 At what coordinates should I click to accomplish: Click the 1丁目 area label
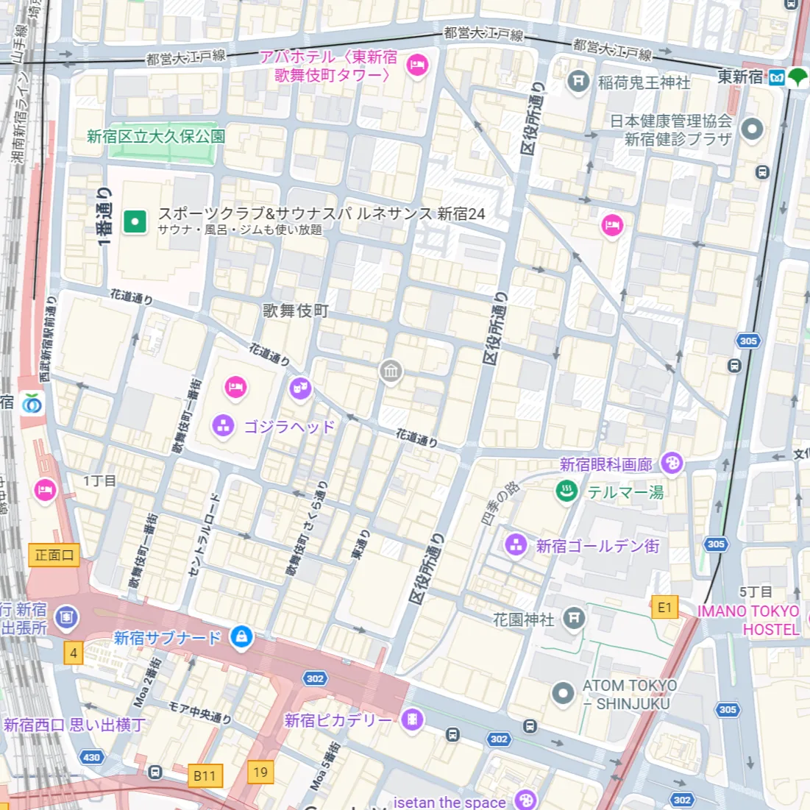(x=100, y=481)
